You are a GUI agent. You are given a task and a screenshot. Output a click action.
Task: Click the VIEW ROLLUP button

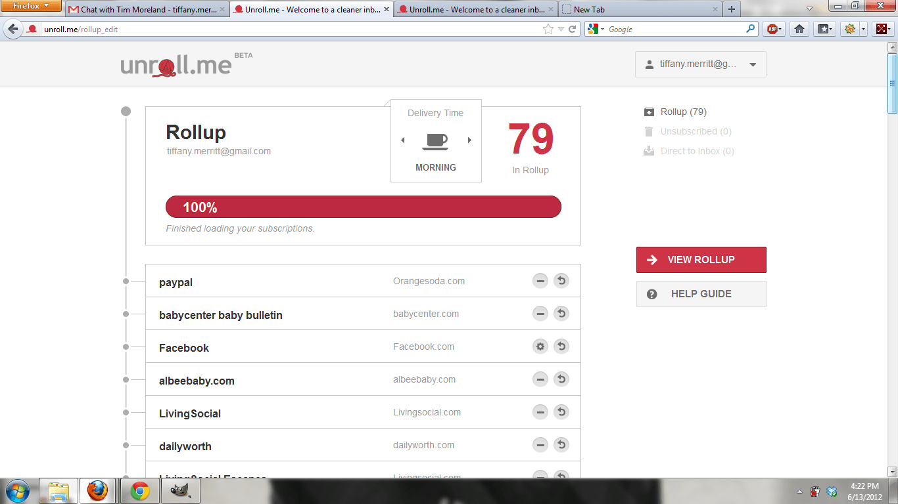click(701, 260)
